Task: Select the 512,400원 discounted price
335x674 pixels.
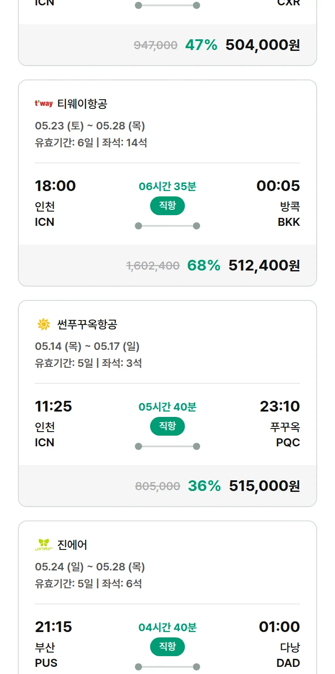Action: (x=264, y=266)
